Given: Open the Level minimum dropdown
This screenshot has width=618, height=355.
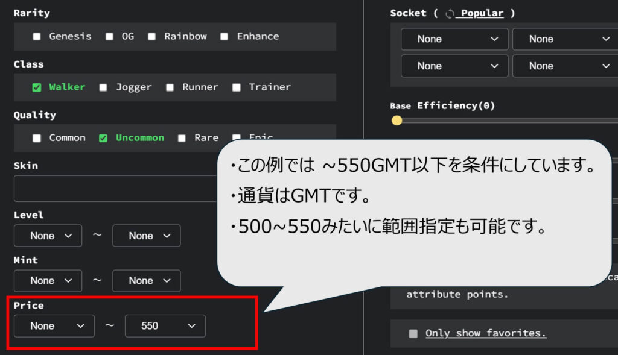Looking at the screenshot, I should click(48, 236).
